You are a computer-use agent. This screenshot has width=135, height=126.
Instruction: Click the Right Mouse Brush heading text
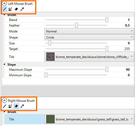point(21,101)
